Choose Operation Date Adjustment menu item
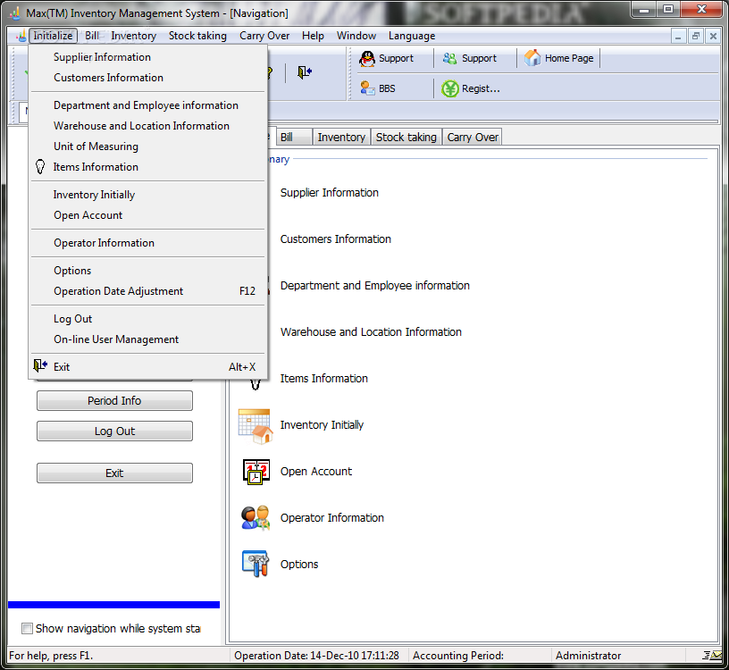The height and width of the screenshot is (670, 729). (147, 291)
